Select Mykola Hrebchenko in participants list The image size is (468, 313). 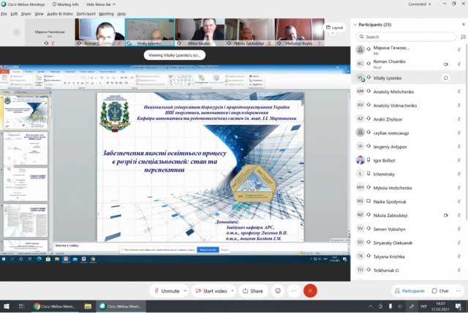408,188
